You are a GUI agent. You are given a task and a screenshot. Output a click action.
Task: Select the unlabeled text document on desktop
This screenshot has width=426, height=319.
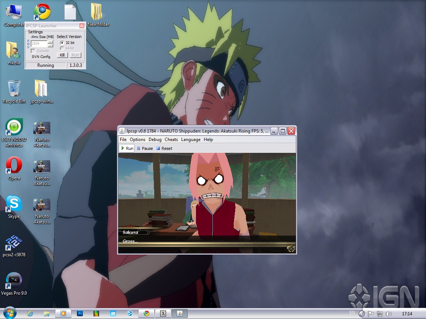[x=70, y=12]
